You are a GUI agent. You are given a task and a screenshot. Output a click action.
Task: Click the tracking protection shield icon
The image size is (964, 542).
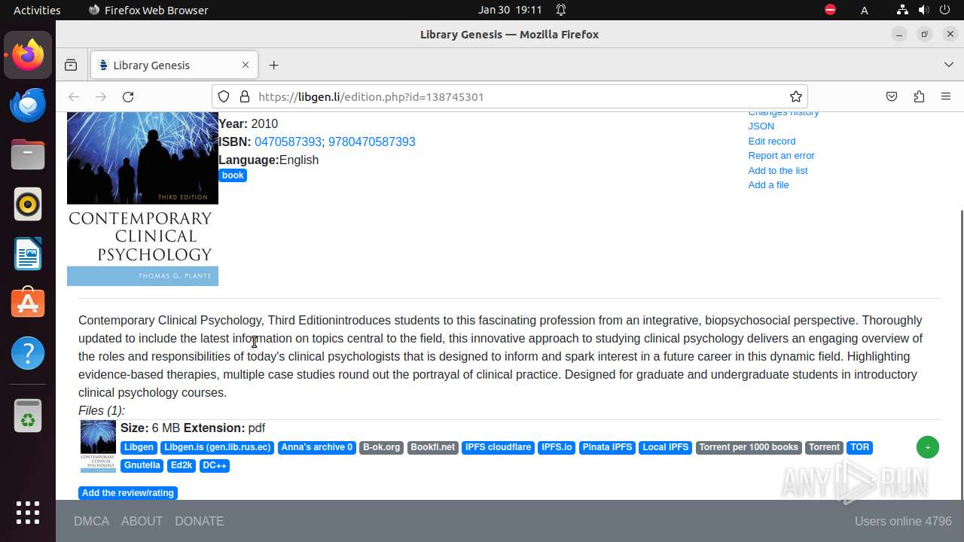pyautogui.click(x=224, y=96)
